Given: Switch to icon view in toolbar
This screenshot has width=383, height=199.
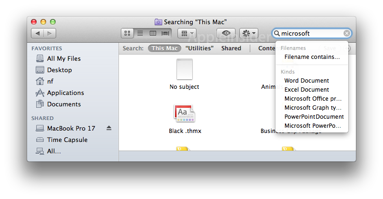Looking at the screenshot, I should click(127, 33).
